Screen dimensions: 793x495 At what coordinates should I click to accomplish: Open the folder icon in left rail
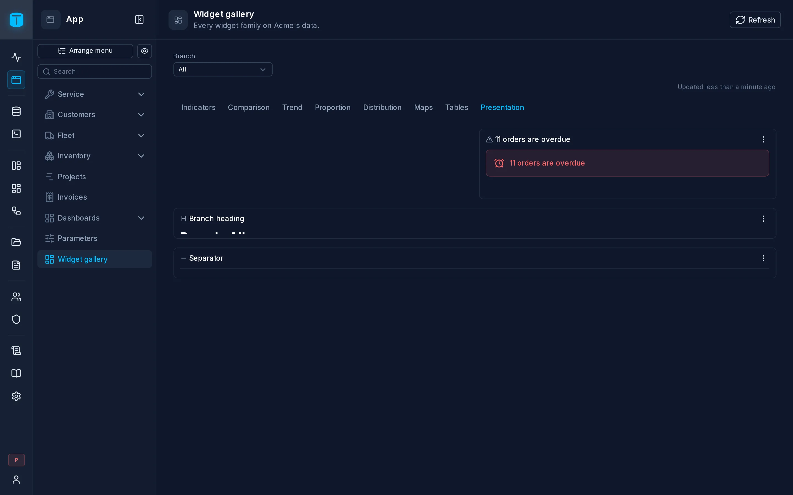click(x=16, y=242)
